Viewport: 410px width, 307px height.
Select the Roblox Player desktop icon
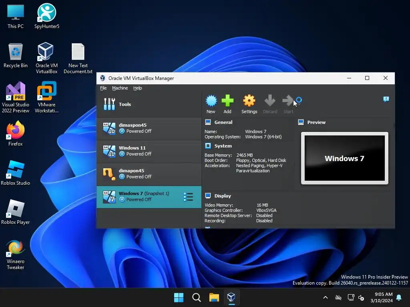[16, 211]
